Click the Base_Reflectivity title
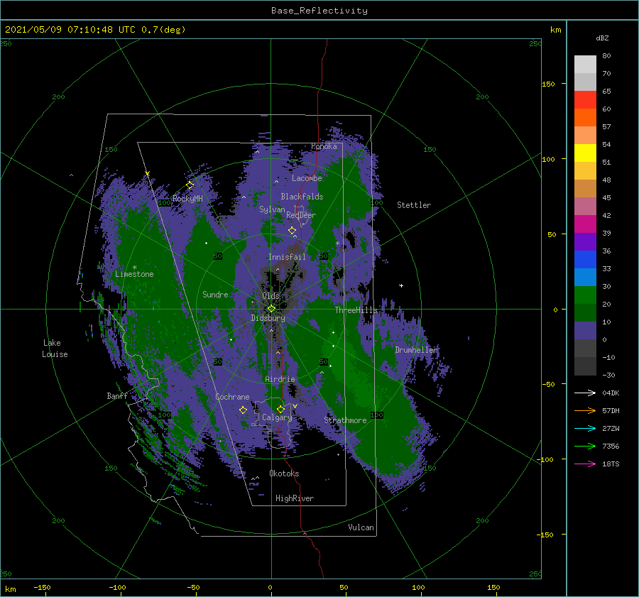Image resolution: width=639 pixels, height=597 pixels. pos(319,11)
